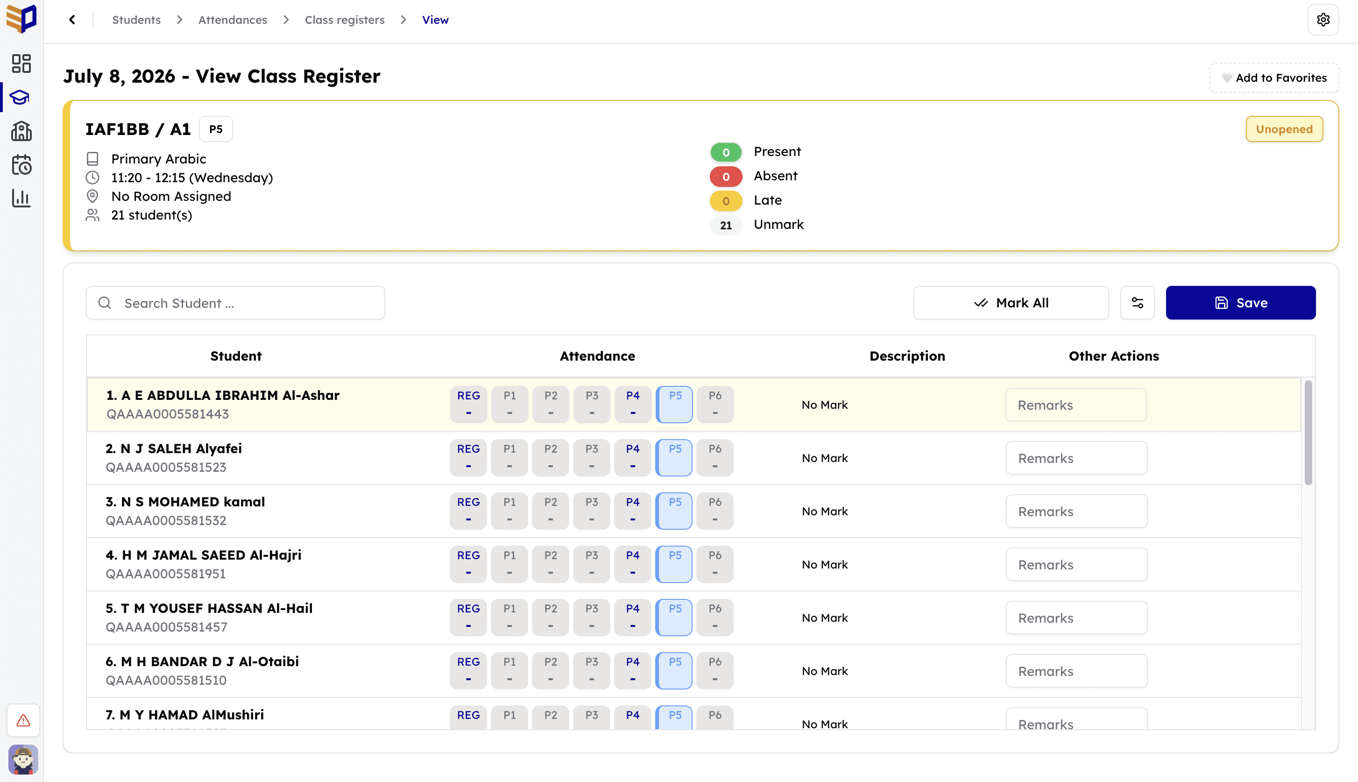Open the filter sliders icon button
This screenshot has height=782, width=1358.
[x=1138, y=303]
